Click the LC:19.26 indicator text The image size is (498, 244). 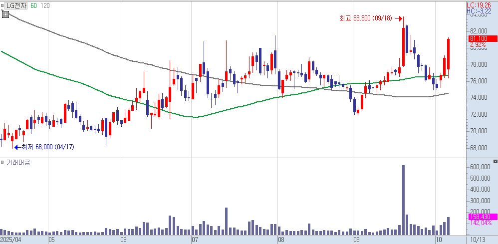(x=481, y=4)
